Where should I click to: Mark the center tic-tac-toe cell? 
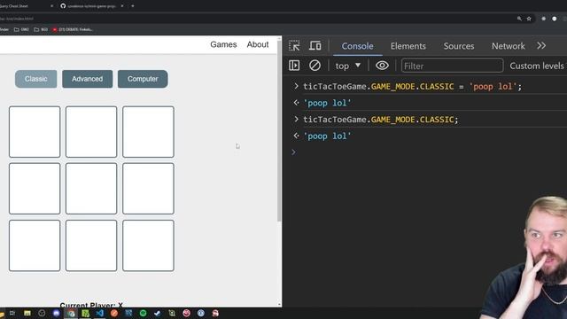[x=91, y=189]
